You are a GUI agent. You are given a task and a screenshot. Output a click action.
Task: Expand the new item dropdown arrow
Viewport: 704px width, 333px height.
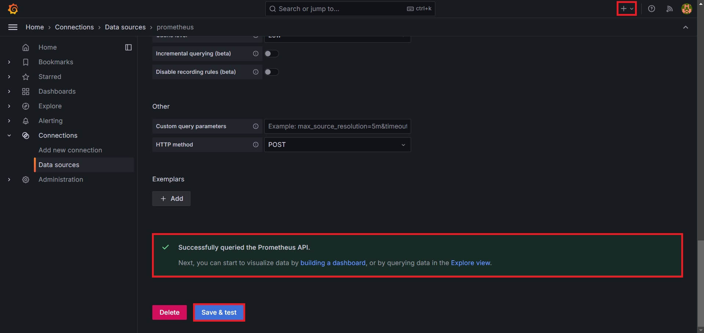click(631, 8)
